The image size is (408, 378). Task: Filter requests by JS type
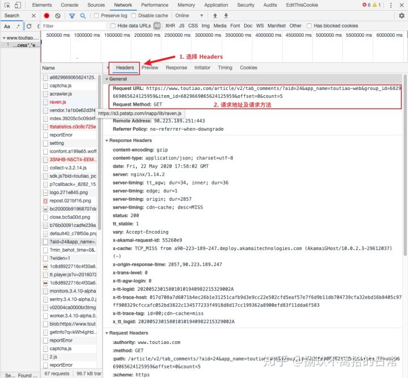click(182, 25)
